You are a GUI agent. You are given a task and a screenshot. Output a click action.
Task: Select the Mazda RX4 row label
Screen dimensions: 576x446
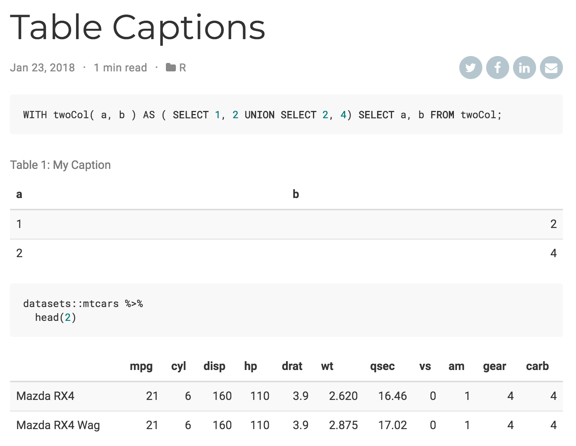click(45, 396)
